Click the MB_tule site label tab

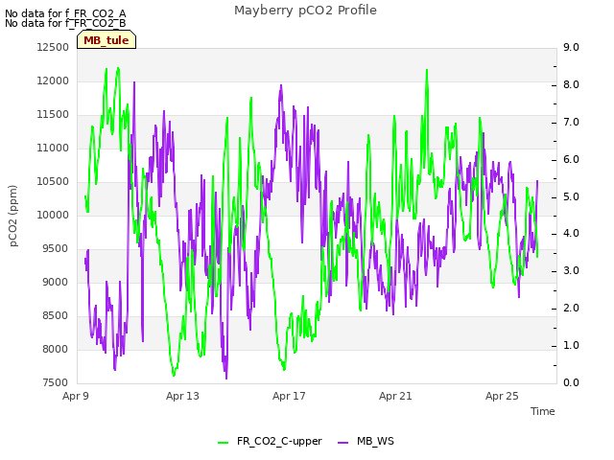(106, 39)
